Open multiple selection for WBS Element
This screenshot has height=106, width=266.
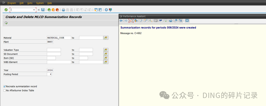pos(106,62)
